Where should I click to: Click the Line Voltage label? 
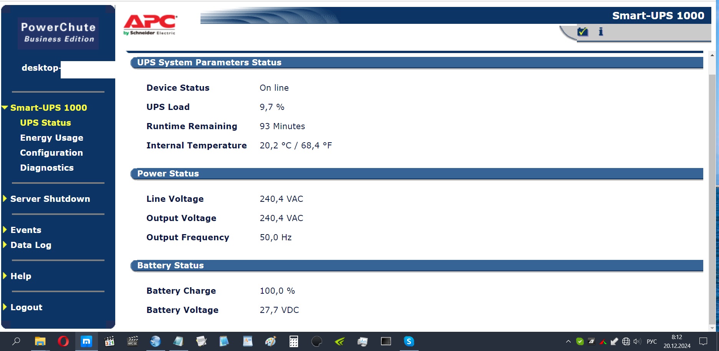(x=175, y=199)
